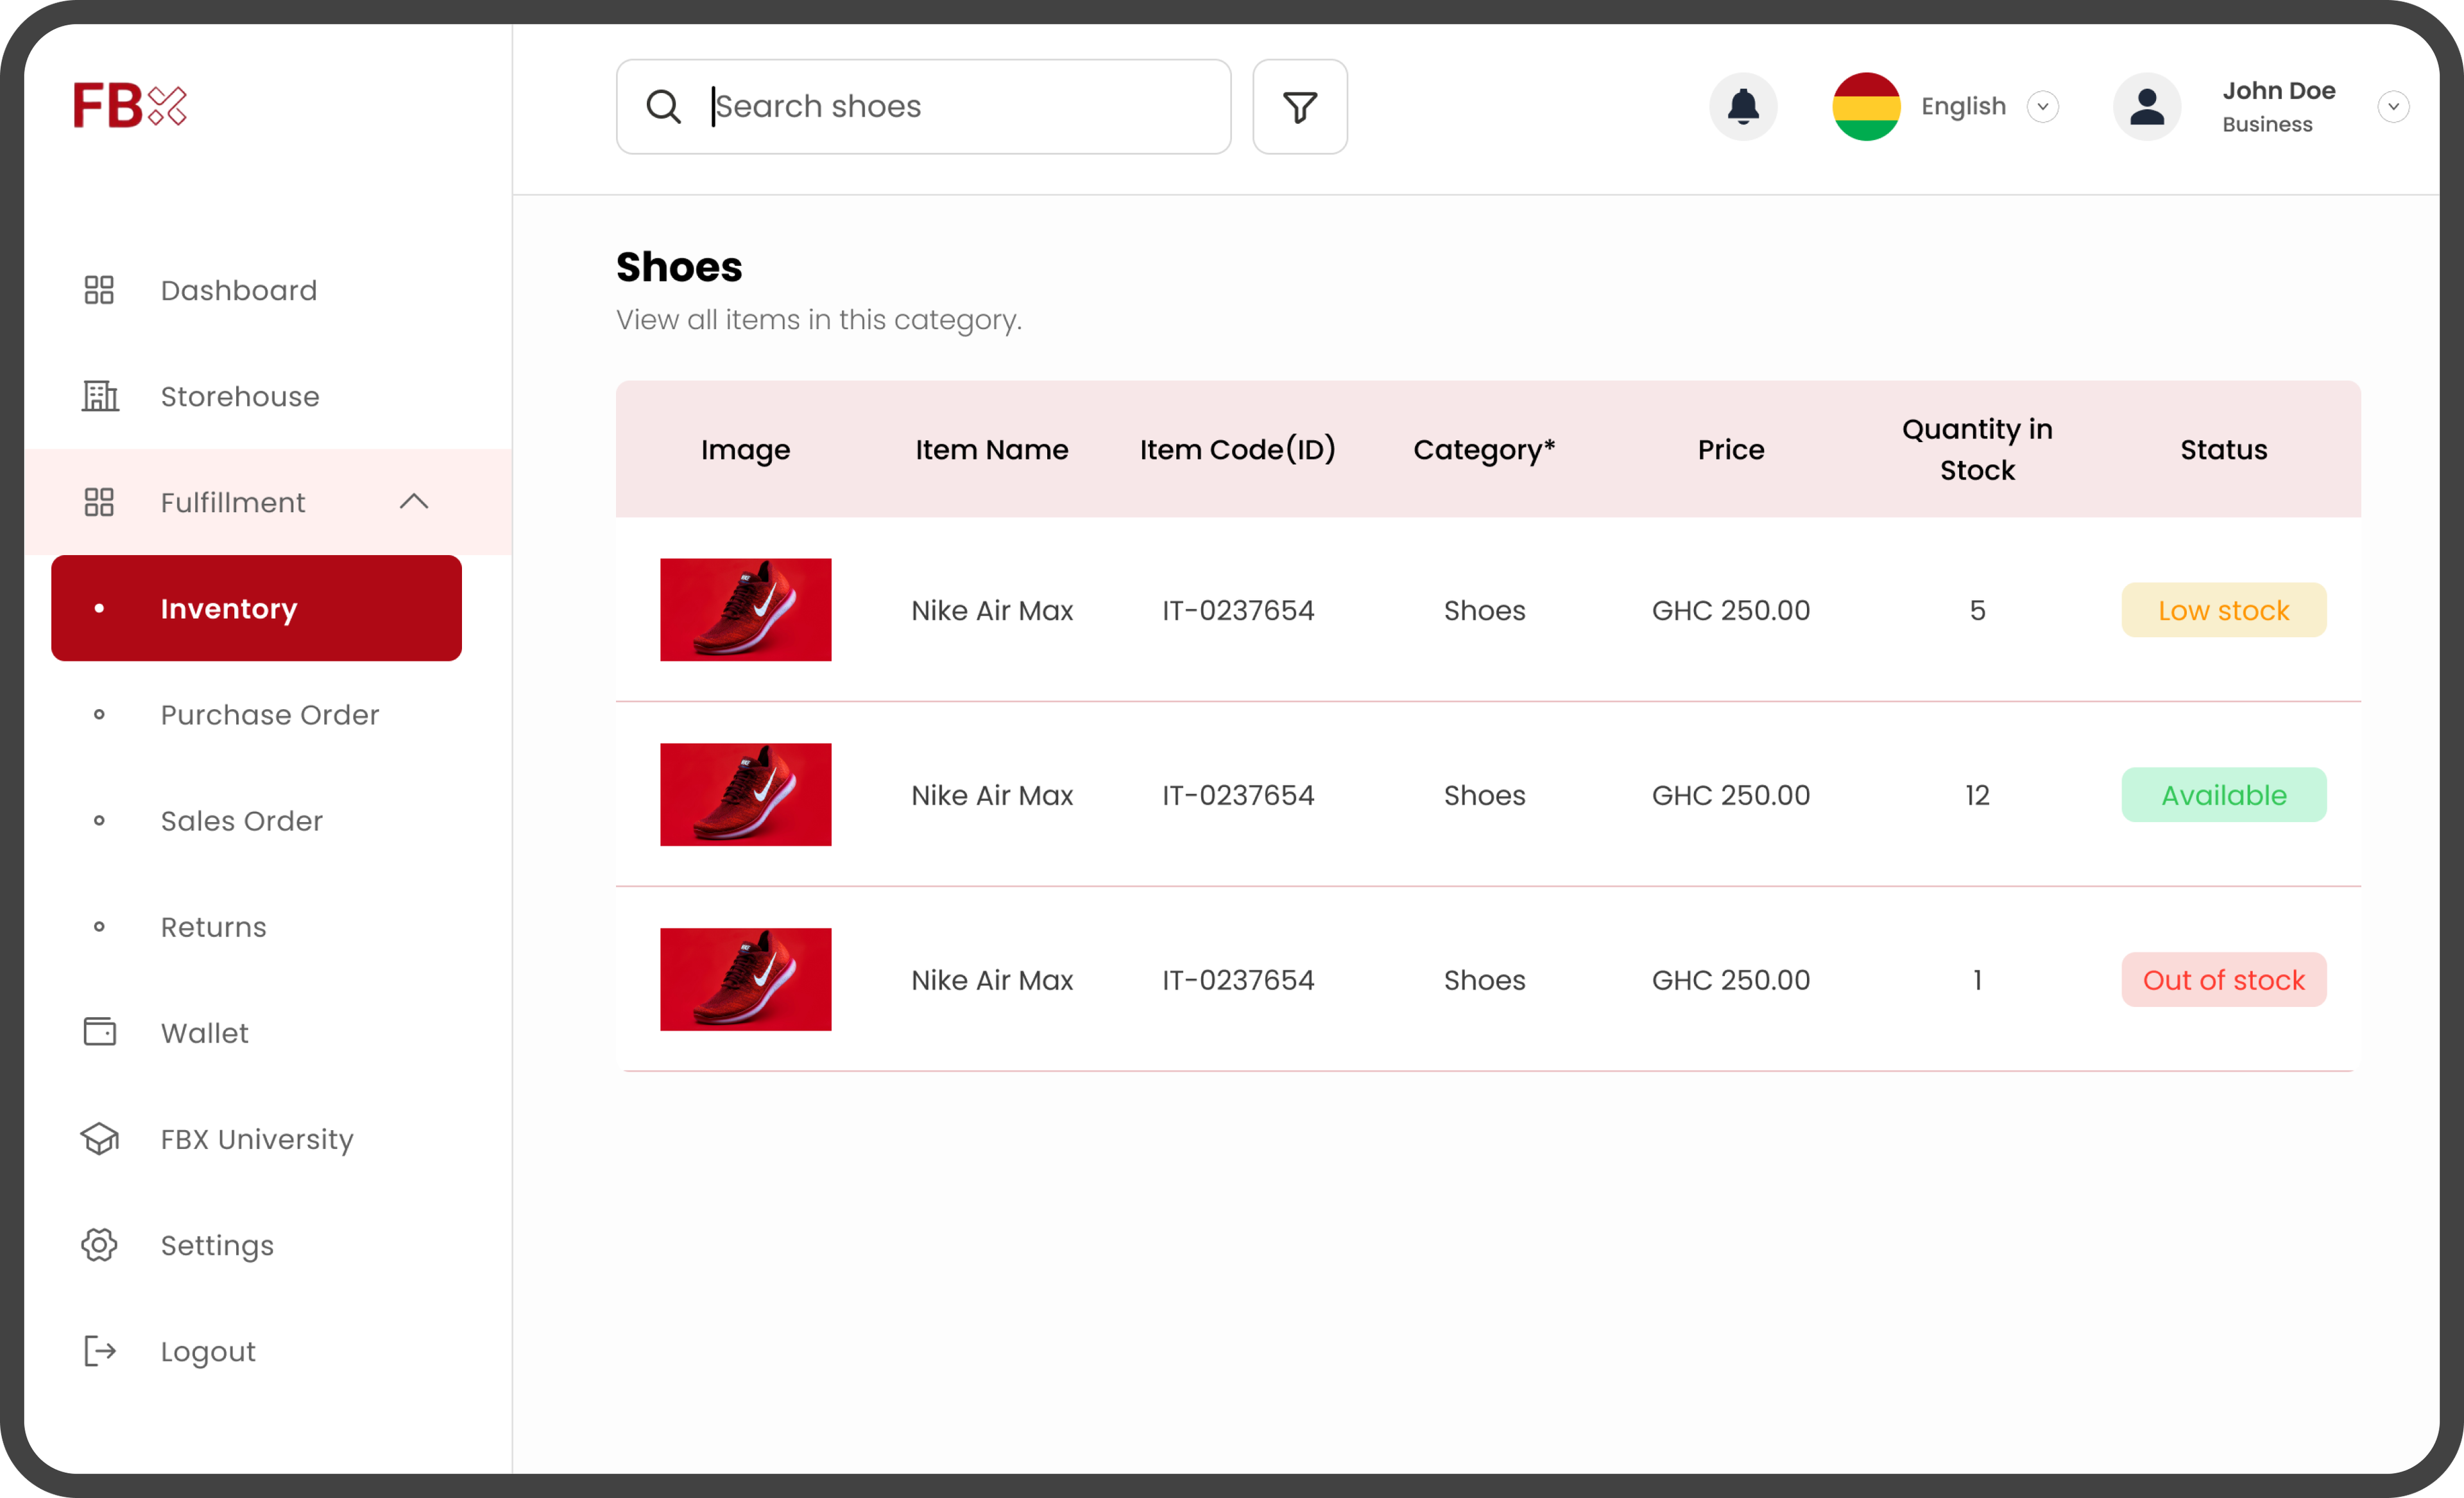Click Shoes category in Out of stock row
Screen dimensions: 2464x1498
pyautogui.click(x=1484, y=980)
